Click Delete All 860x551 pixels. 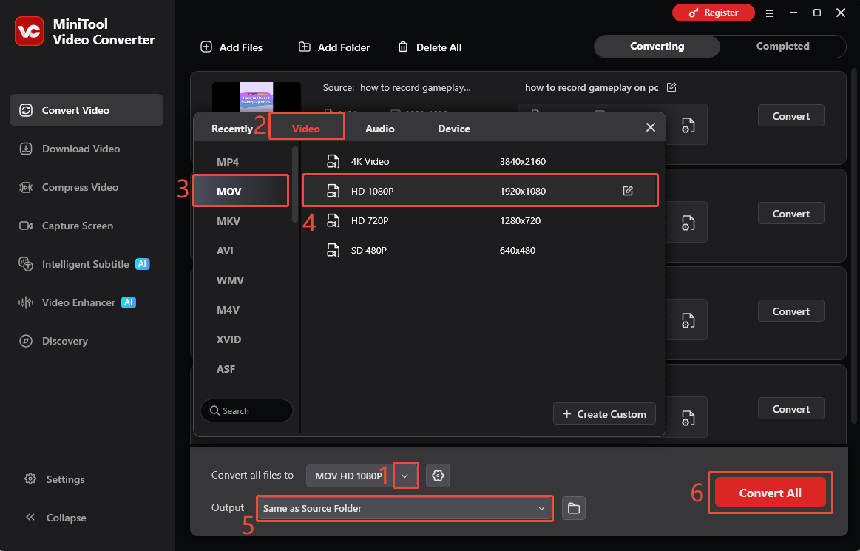pyautogui.click(x=430, y=47)
